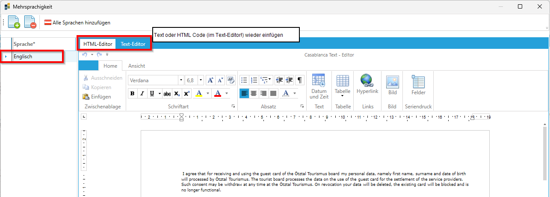550x197 pixels.
Task: Switch to the HTML-Editor tab
Action: point(98,44)
